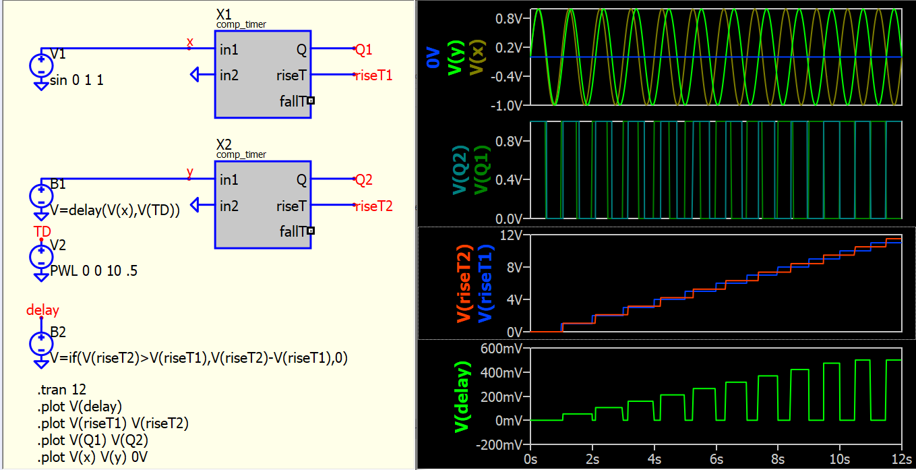Click the no-connect marker on X1 fallT
Image resolution: width=916 pixels, height=470 pixels.
click(x=311, y=101)
